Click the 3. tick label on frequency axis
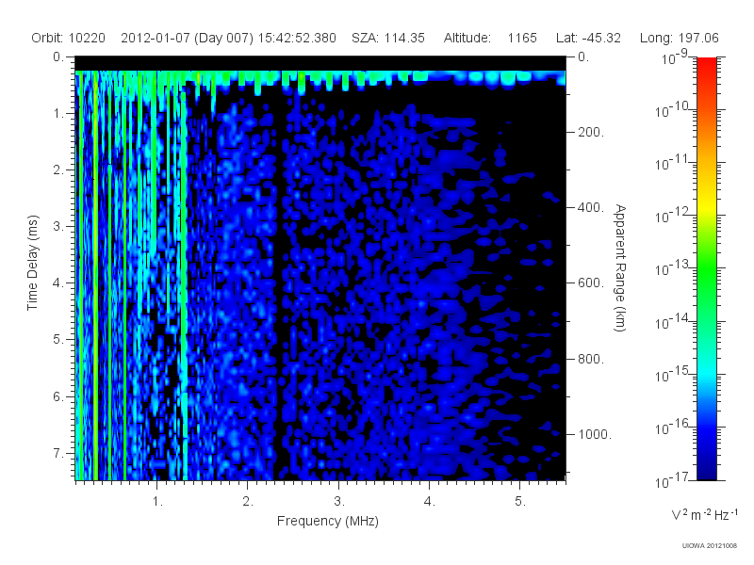This screenshot has height=565, width=754. (339, 501)
